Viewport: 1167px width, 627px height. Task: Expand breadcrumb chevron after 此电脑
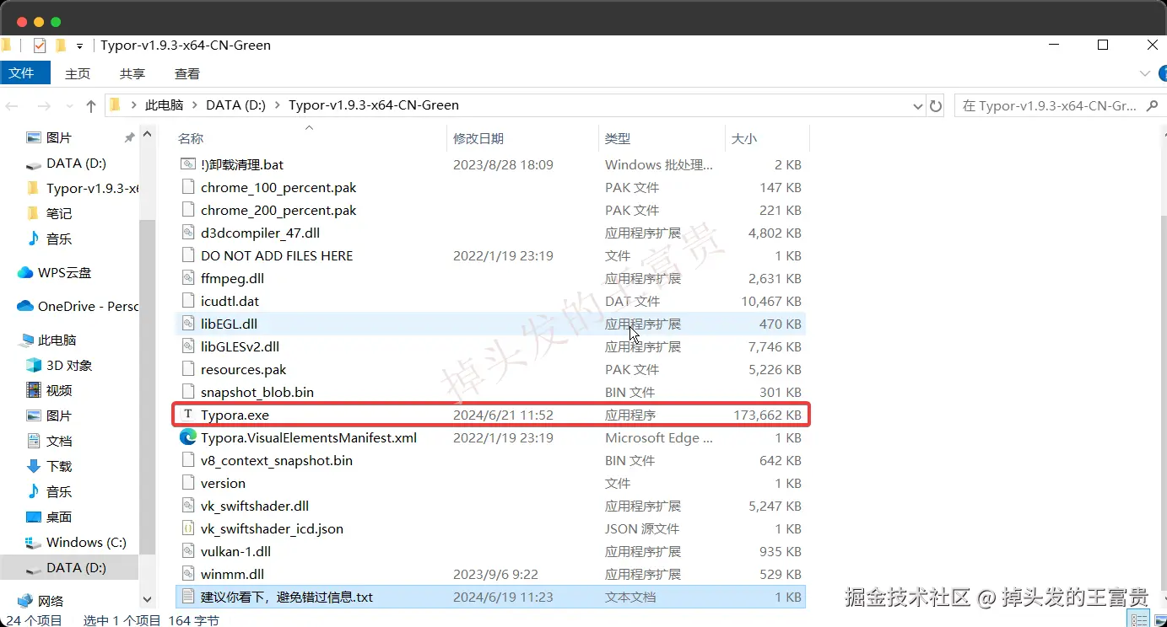point(195,105)
